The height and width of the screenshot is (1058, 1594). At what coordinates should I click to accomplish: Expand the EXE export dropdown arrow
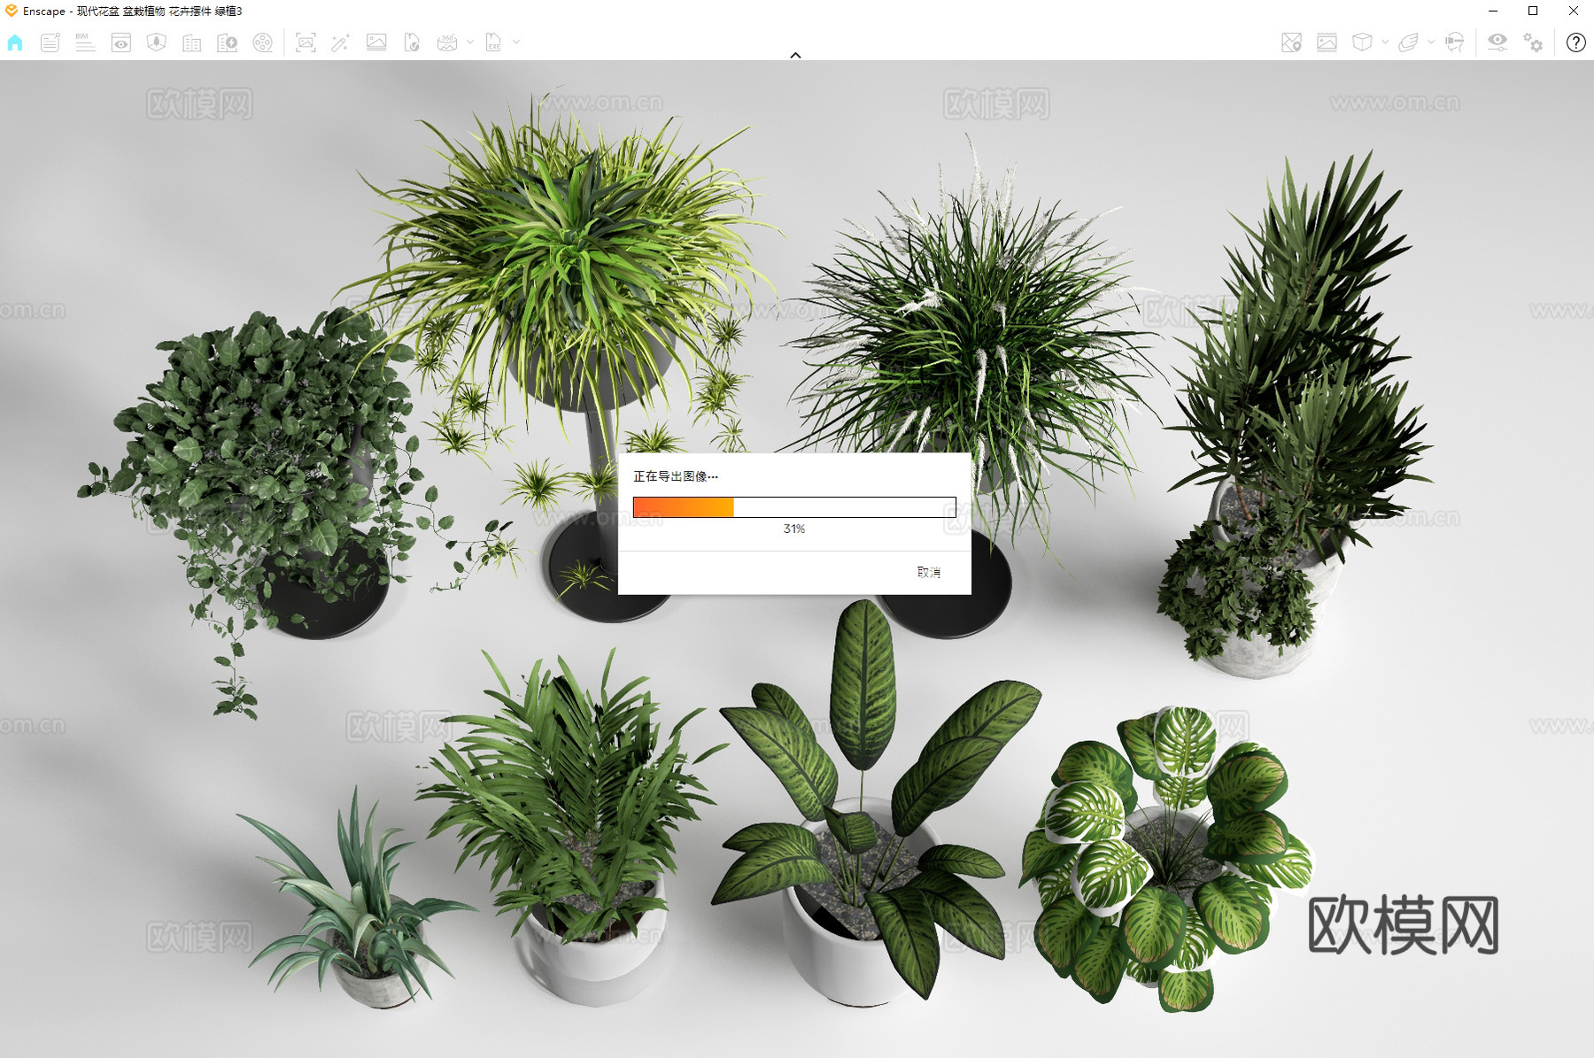coord(516,42)
